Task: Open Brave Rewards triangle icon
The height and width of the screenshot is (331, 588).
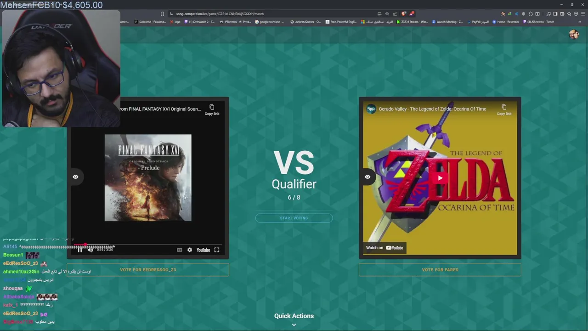Action: point(412,14)
